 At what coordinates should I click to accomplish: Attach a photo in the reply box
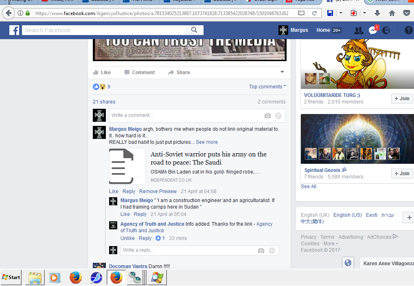click(261, 250)
